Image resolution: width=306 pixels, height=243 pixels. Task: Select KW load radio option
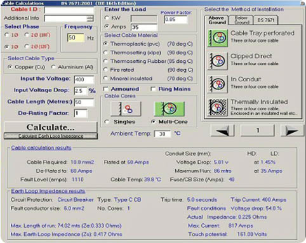click(107, 18)
